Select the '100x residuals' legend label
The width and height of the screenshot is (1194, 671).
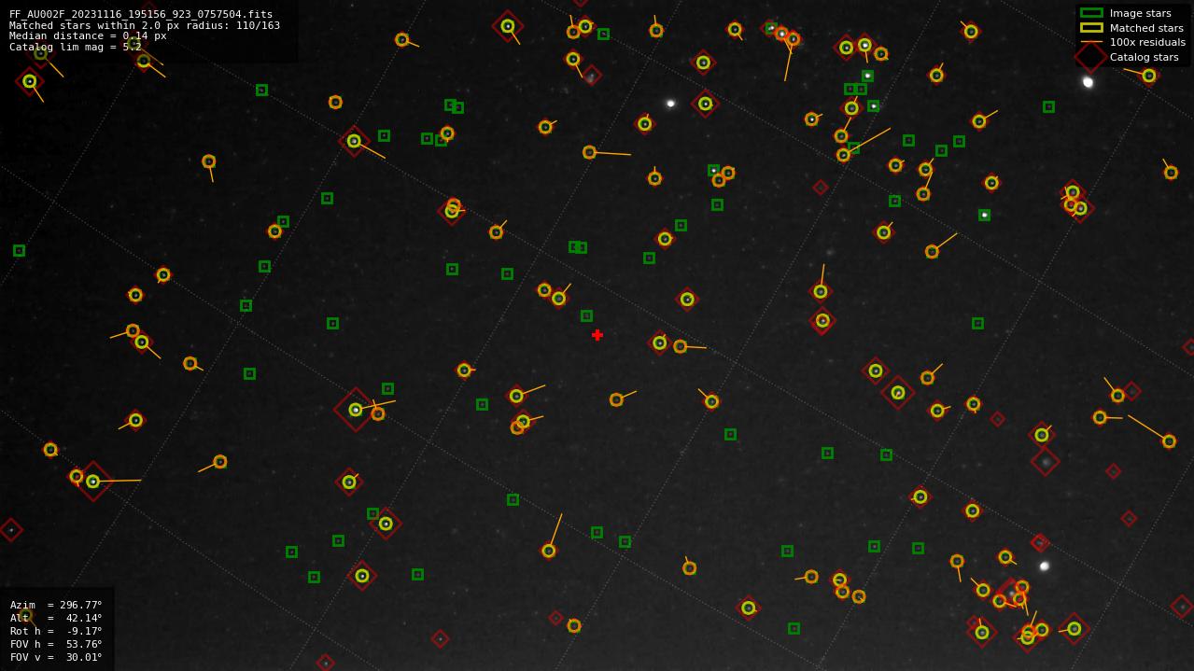pyautogui.click(x=1147, y=42)
